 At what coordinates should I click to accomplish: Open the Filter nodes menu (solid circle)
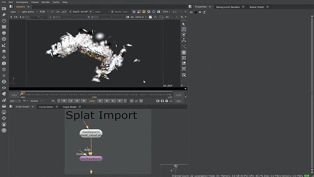(4, 39)
